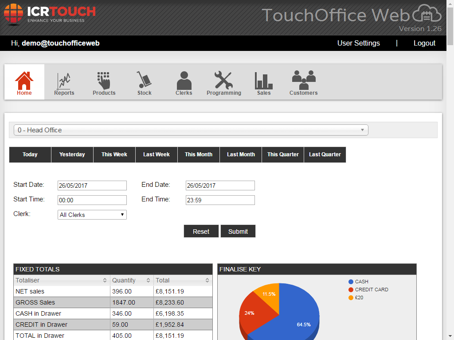Focus the Start Date field

(x=92, y=185)
